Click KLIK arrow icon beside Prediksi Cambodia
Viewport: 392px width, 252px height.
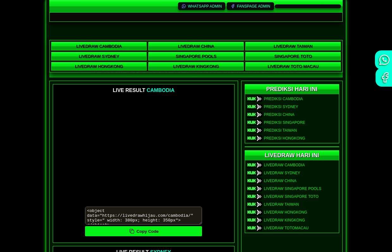pos(254,99)
